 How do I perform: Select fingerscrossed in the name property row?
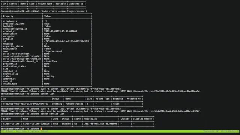coord(53,51)
